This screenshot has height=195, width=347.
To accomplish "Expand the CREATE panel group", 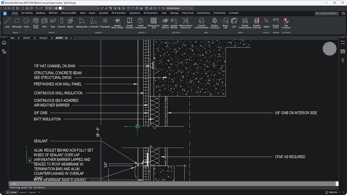I will point(143,33).
